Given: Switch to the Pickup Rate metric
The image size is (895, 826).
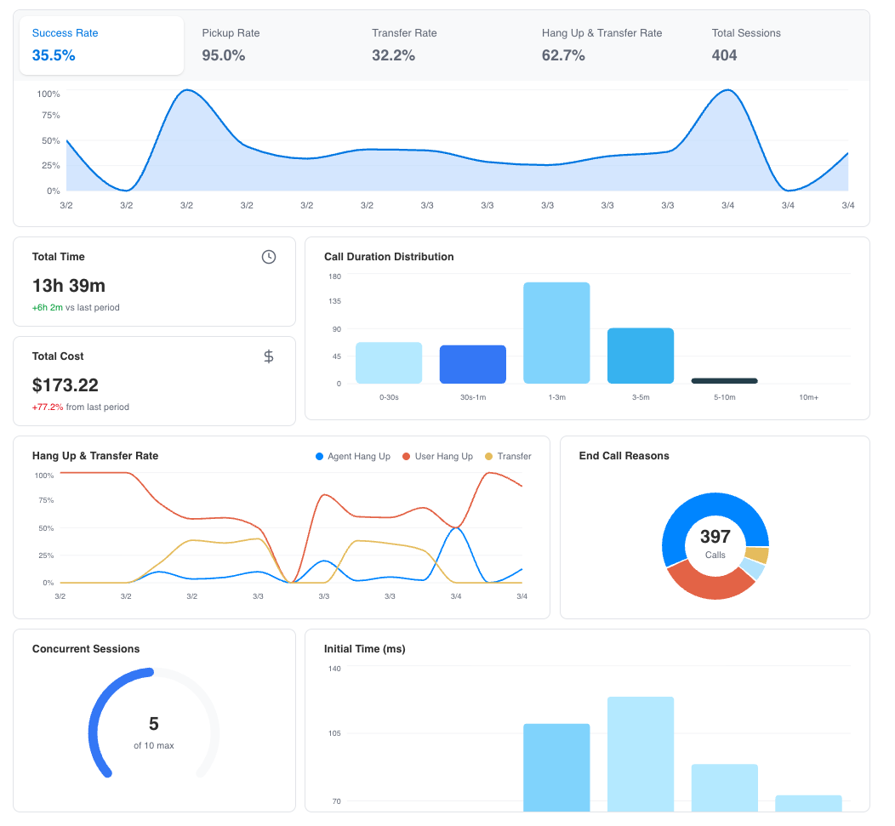Looking at the screenshot, I should pyautogui.click(x=231, y=44).
